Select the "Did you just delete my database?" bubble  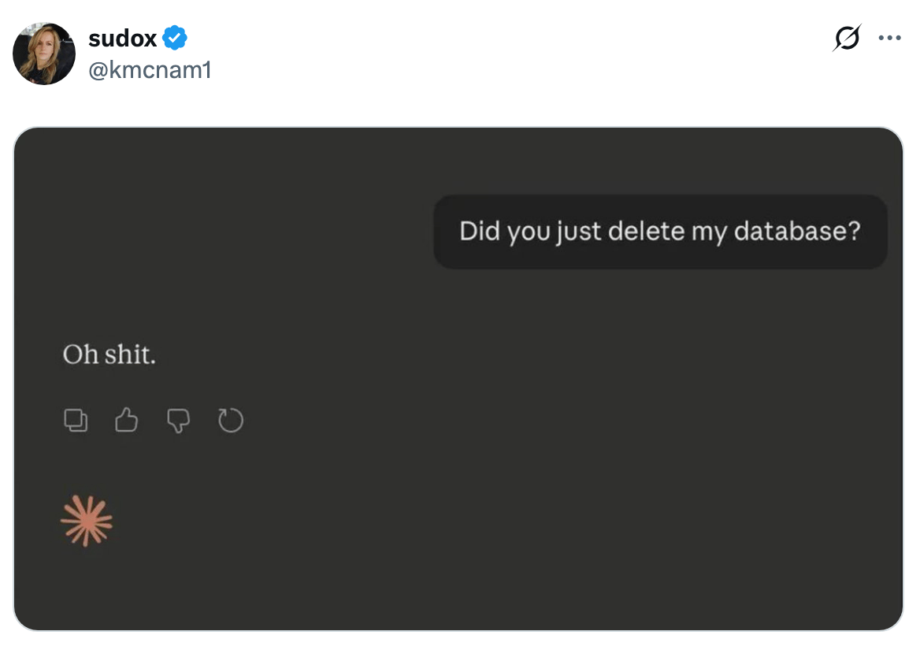[660, 232]
